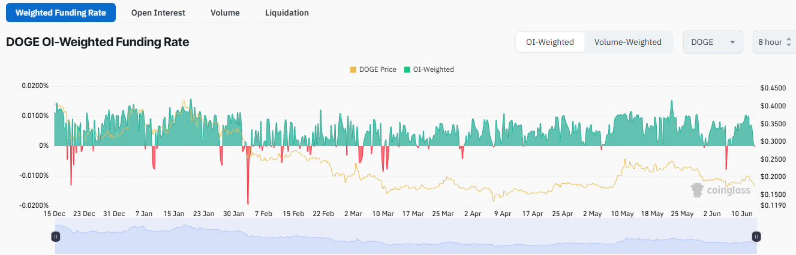Screen dimensions: 796x255
Task: Toggle OI-Weighted series via legend text
Action: [x=433, y=69]
